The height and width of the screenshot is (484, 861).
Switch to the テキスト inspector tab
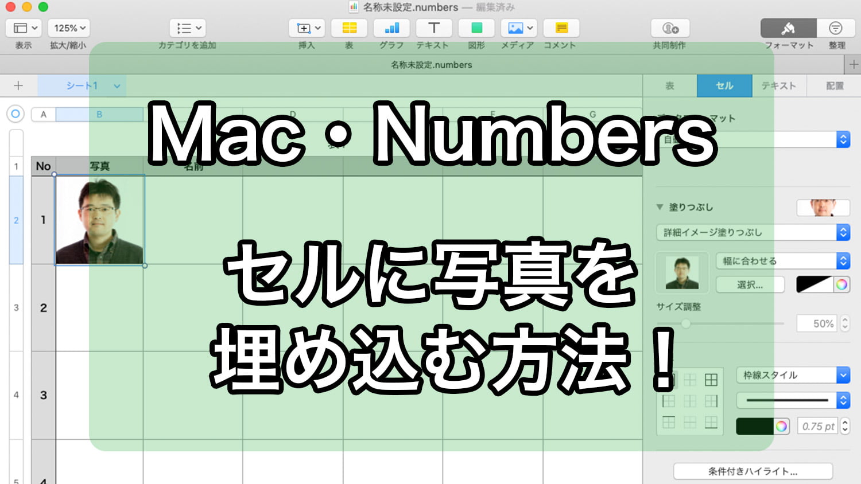click(x=779, y=85)
